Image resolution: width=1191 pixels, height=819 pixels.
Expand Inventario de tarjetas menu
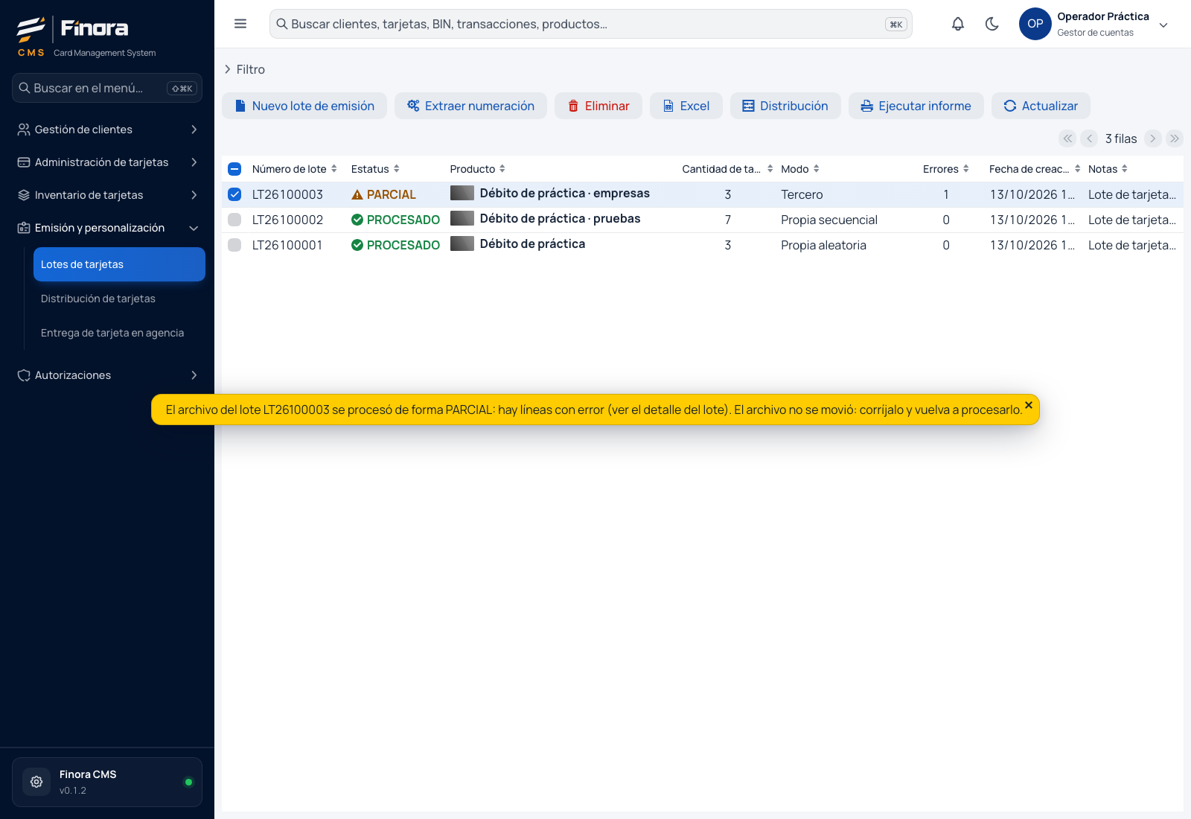coord(107,195)
